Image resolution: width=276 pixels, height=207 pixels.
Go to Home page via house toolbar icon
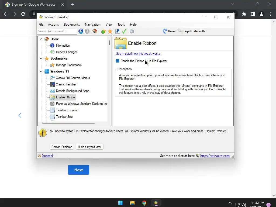(95, 31)
